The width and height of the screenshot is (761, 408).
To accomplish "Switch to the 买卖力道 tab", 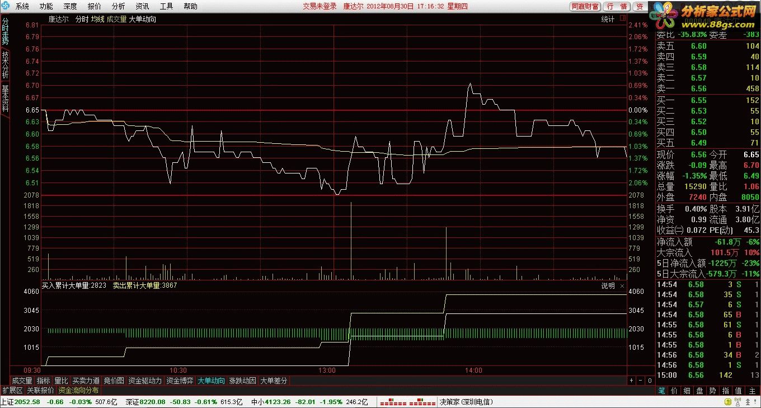I will click(x=86, y=381).
